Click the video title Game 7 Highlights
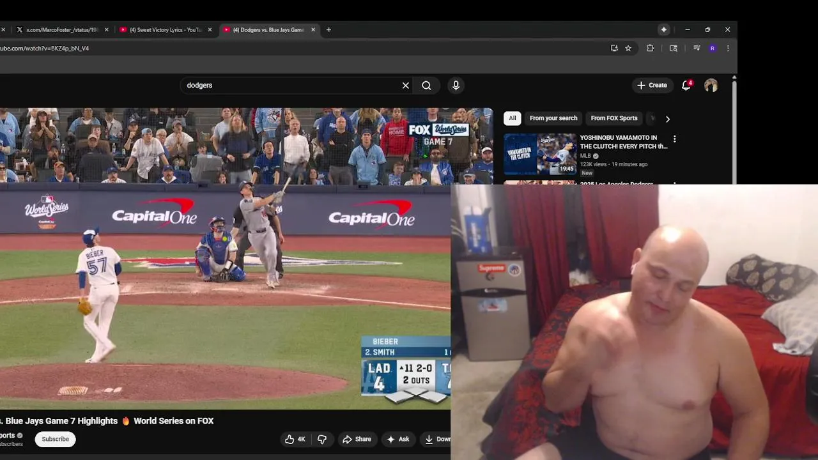Image resolution: width=818 pixels, height=460 pixels. (x=107, y=421)
